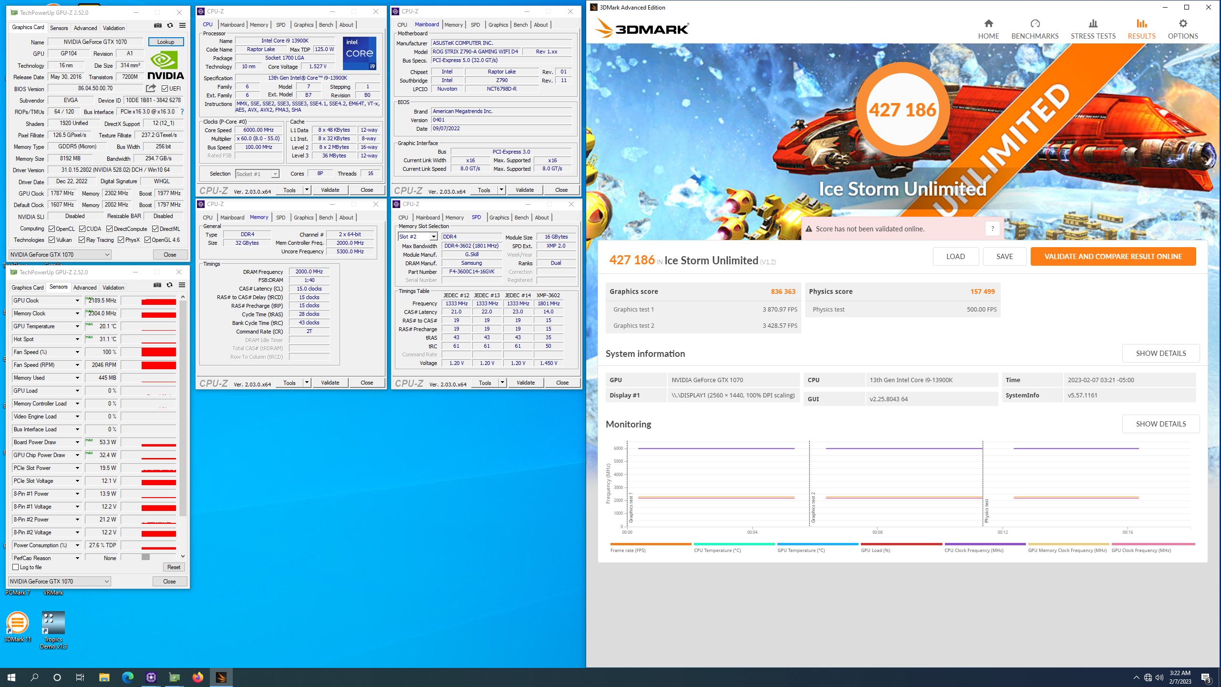The image size is (1221, 687).
Task: Toggle Ray Tracing checkbox in GPU-Z
Action: [82, 240]
